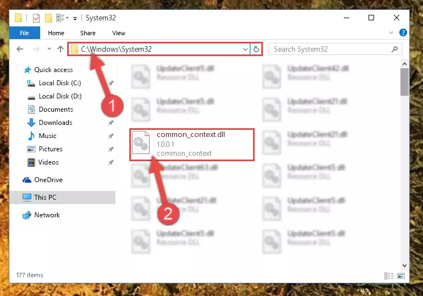The width and height of the screenshot is (423, 296).
Task: Select the common_context.dll file name
Action: pos(191,135)
